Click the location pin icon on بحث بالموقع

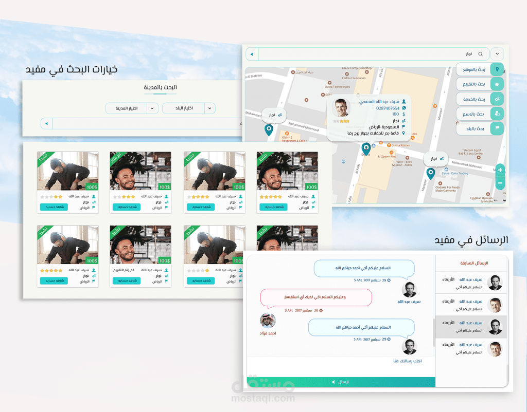tap(497, 69)
